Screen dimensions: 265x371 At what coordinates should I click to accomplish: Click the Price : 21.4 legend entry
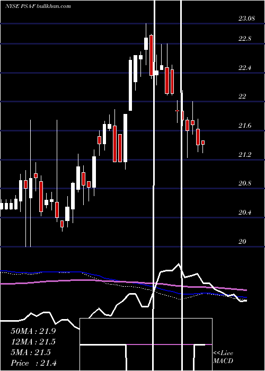33,363
